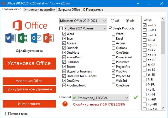Image resolution: width=168 pixels, height=118 pixels.
Task: Select the x86 architecture radio button
Action: [113, 21]
